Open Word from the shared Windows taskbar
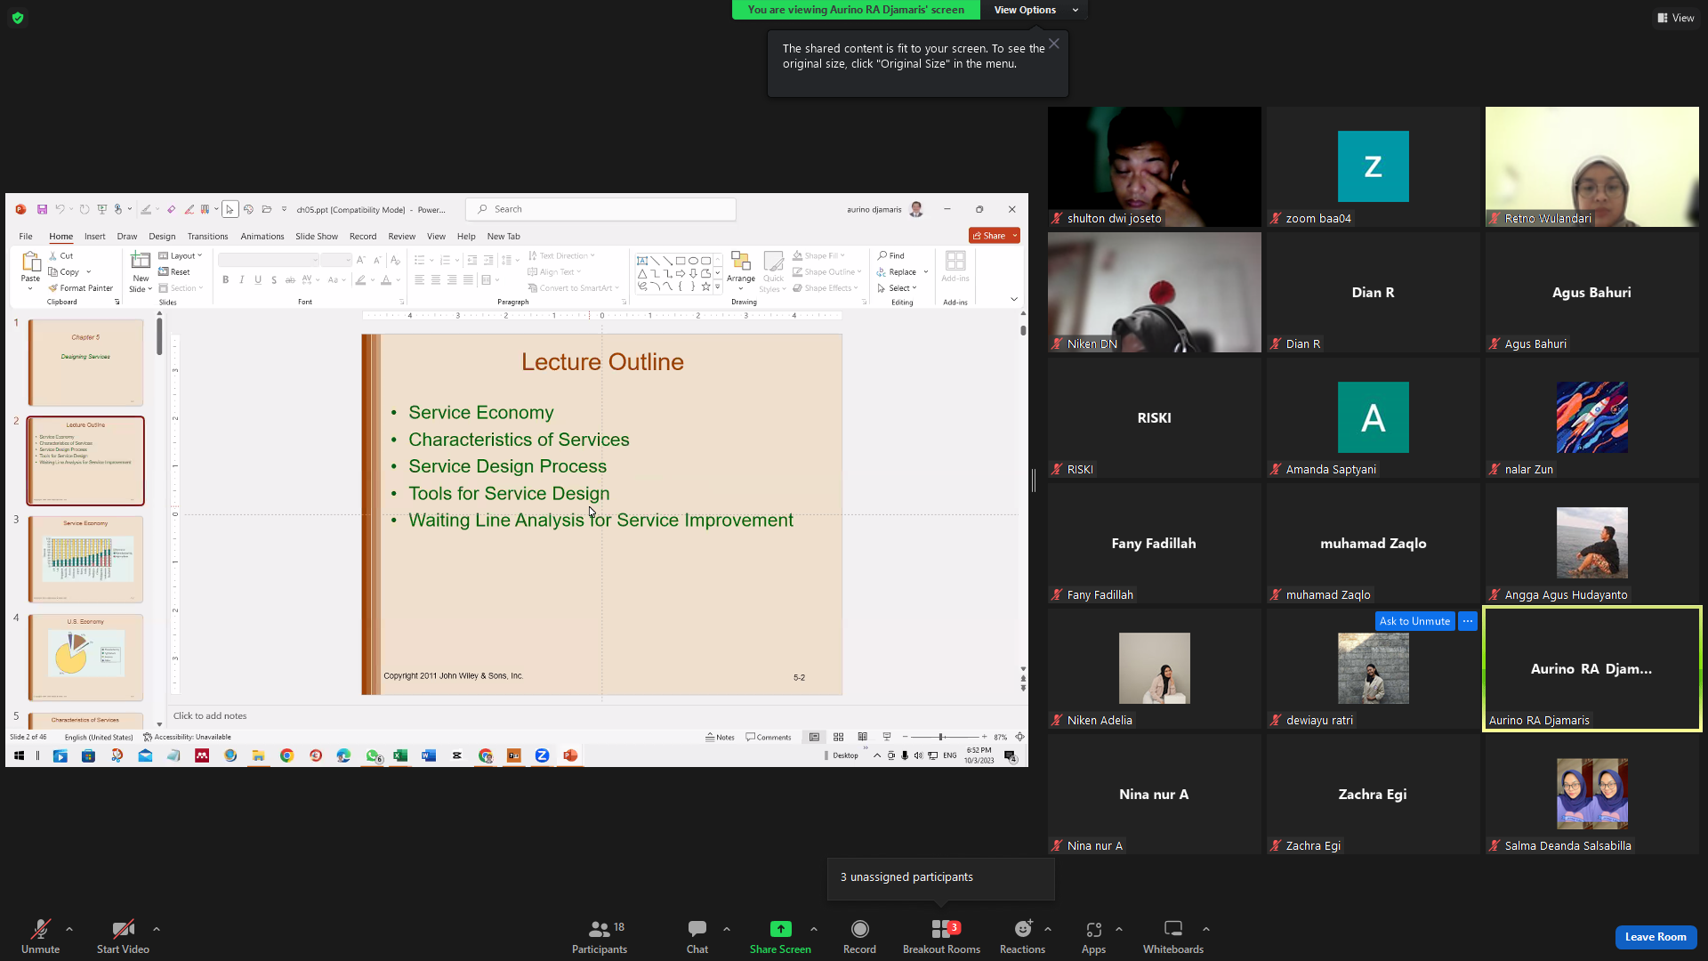This screenshot has height=961, width=1708. pyautogui.click(x=429, y=755)
